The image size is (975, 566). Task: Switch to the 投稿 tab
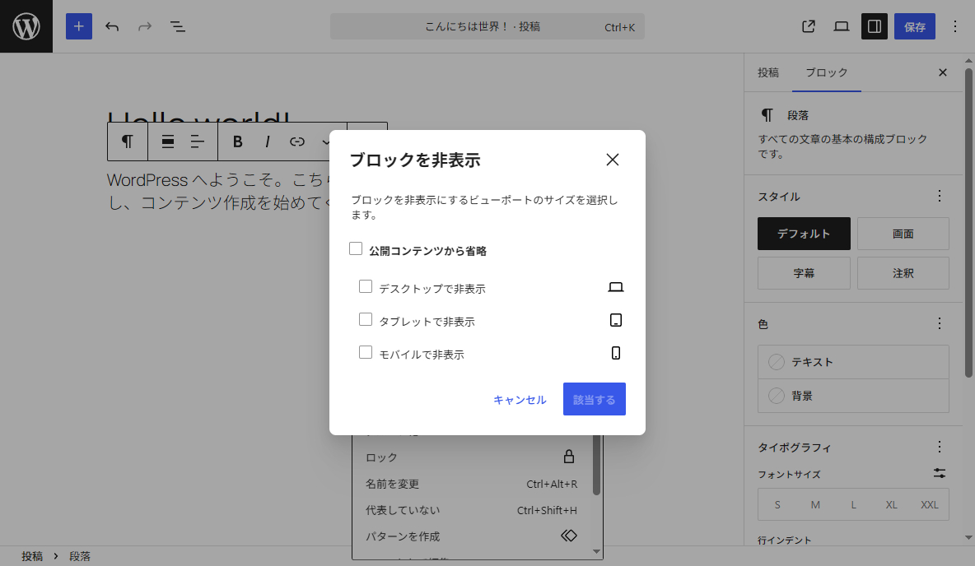768,72
